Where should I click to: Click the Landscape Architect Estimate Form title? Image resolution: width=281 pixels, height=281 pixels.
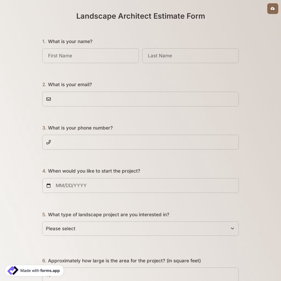click(140, 16)
